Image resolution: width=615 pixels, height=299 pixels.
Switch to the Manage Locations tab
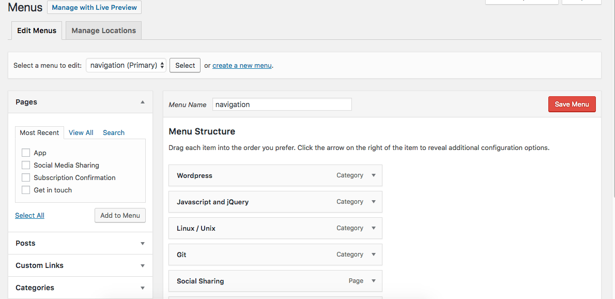coord(103,30)
